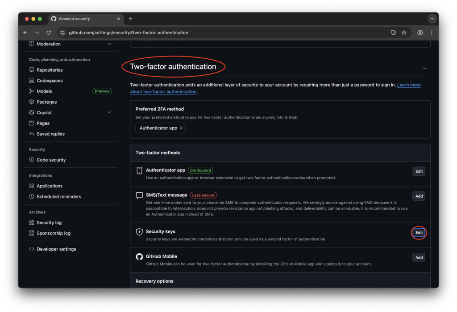457x312 pixels.
Task: Click the Preview badge next to Models
Action: click(x=102, y=91)
